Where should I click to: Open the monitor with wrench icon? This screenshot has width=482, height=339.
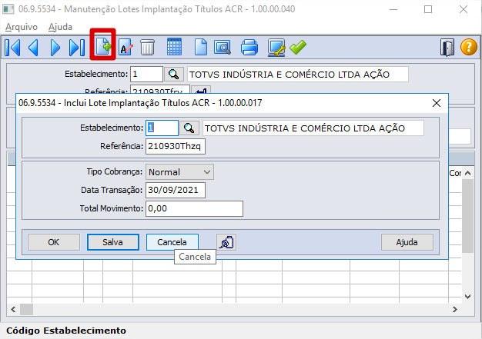pyautogui.click(x=276, y=47)
